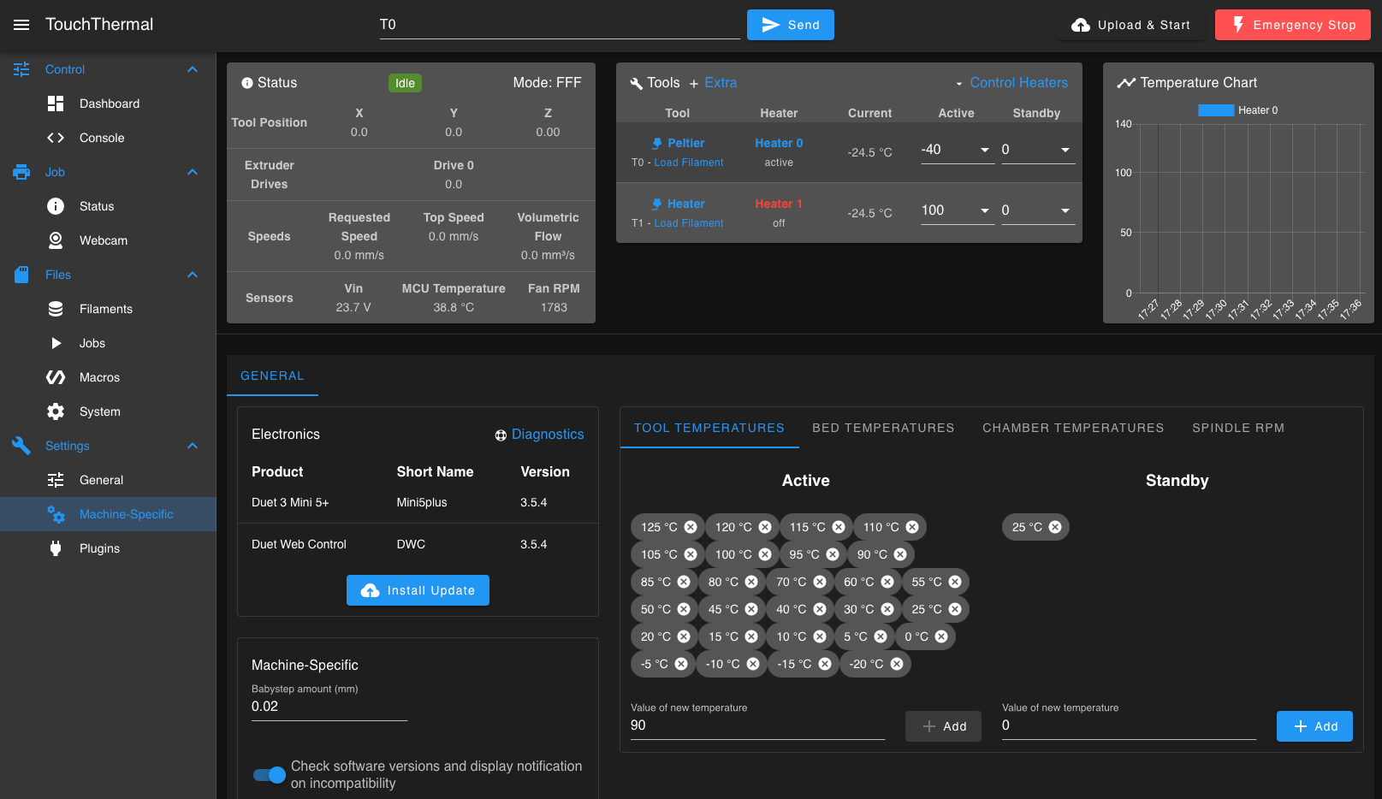Delete the 0 °C active temperature chip
Image resolution: width=1382 pixels, height=799 pixels.
[941, 636]
